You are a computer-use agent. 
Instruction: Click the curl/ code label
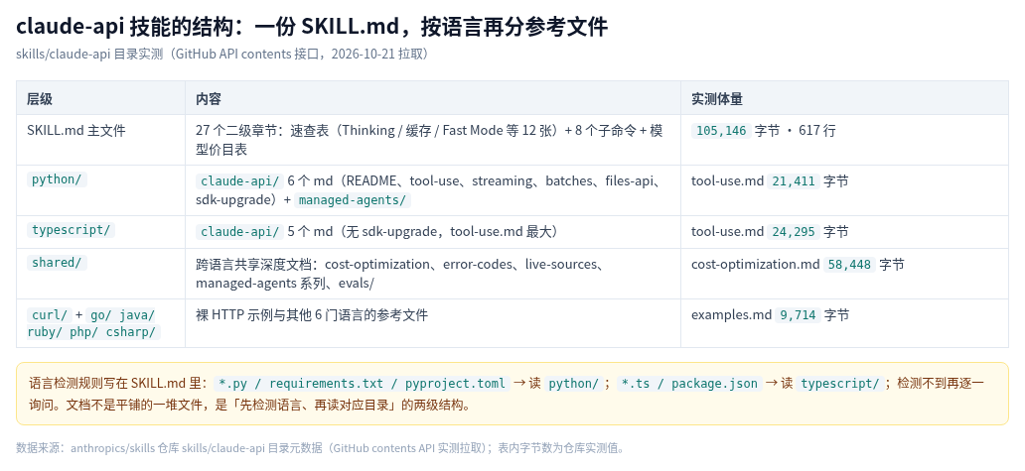pyautogui.click(x=50, y=315)
